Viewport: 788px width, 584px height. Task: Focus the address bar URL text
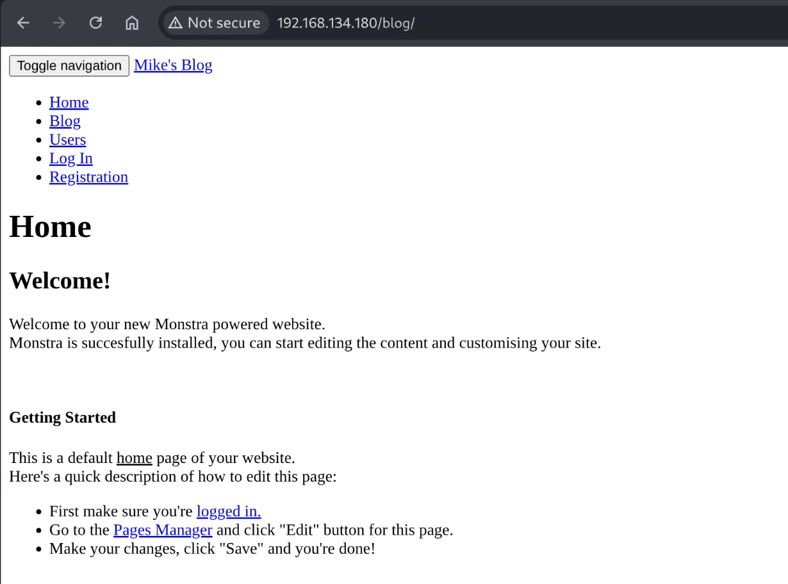tap(346, 23)
